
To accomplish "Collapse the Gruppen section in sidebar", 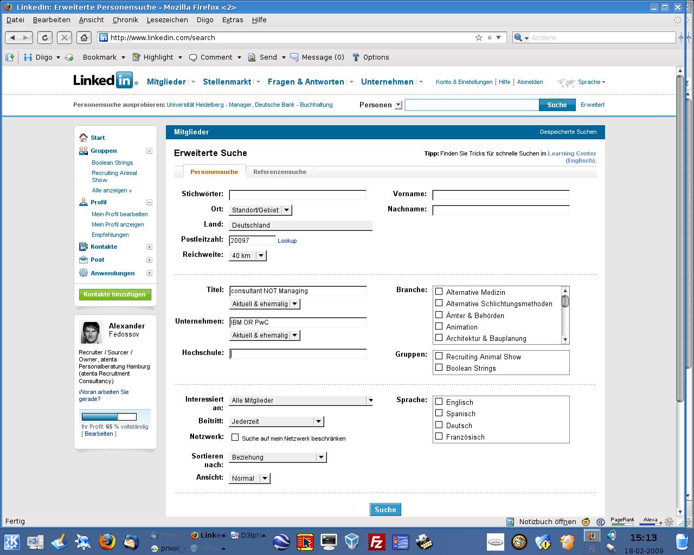I will coord(149,151).
